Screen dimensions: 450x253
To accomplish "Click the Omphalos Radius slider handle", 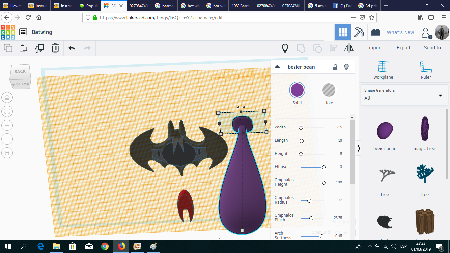I will point(309,200).
